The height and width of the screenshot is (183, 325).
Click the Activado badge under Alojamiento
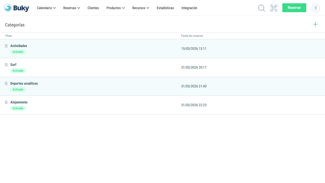tap(18, 108)
